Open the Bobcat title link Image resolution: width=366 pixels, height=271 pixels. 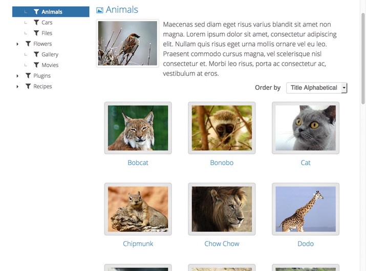click(138, 162)
